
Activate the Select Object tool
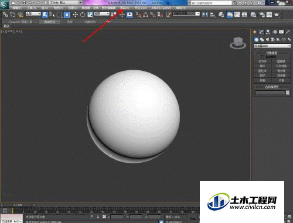pos(45,15)
